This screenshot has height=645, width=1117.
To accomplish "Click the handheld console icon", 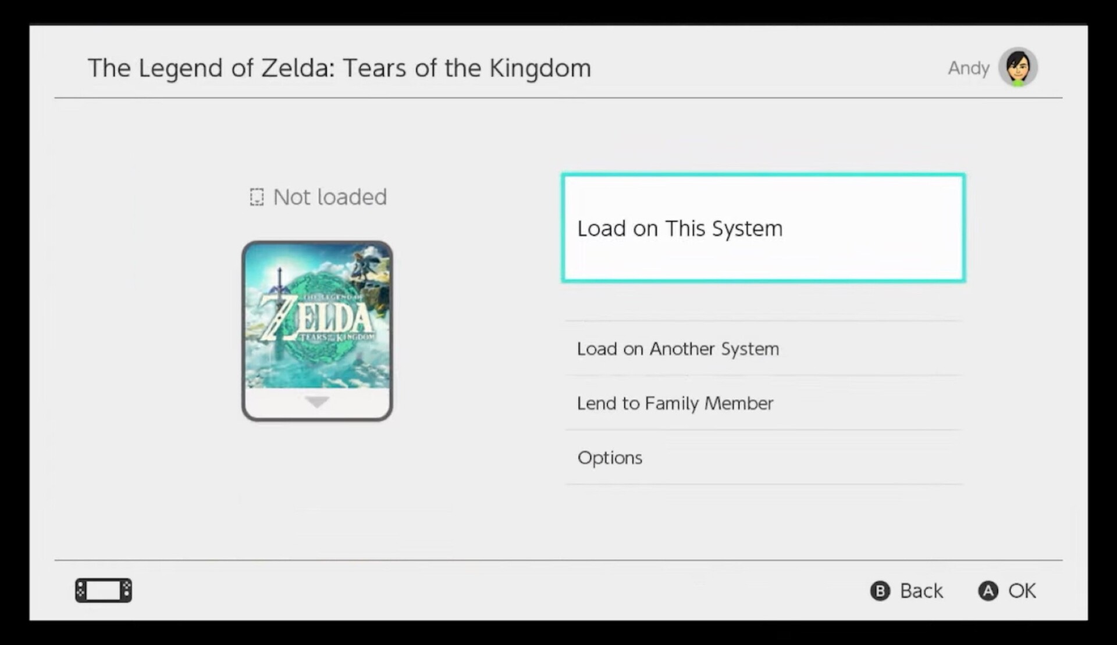I will 104,590.
